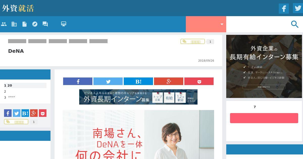Screen dimensions: 303x159
Task: Click the red button in right sidebar card
Action: click(264, 118)
